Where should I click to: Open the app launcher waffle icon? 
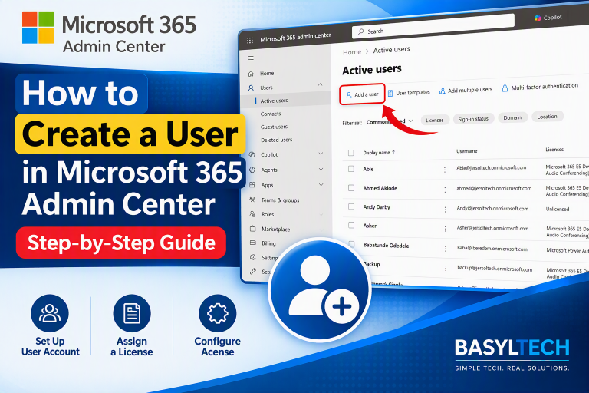250,40
